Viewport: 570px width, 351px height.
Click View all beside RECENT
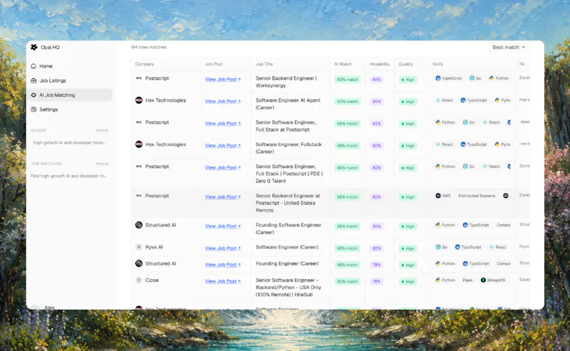click(x=102, y=130)
